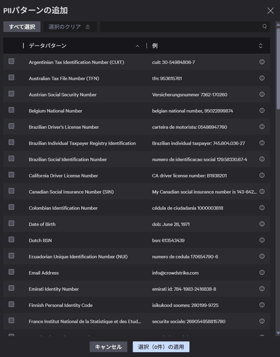The height and width of the screenshot is (357, 280).
Task: View info icon for Date of Birth
Action: (262, 224)
